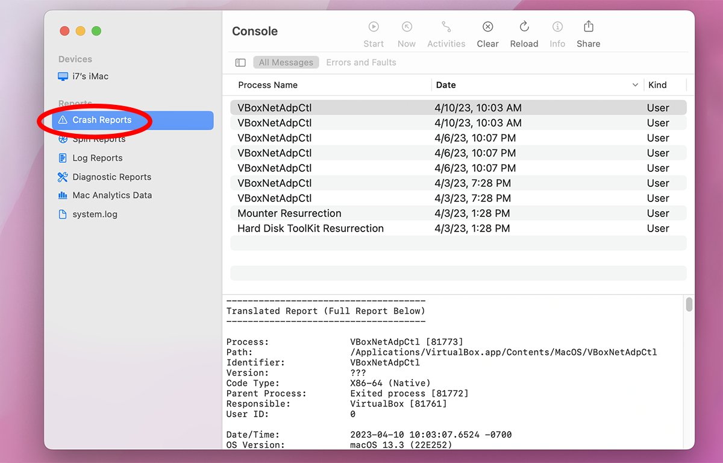Select Hard Disk ToolKit Resurrection row
The height and width of the screenshot is (463, 723).
click(459, 228)
